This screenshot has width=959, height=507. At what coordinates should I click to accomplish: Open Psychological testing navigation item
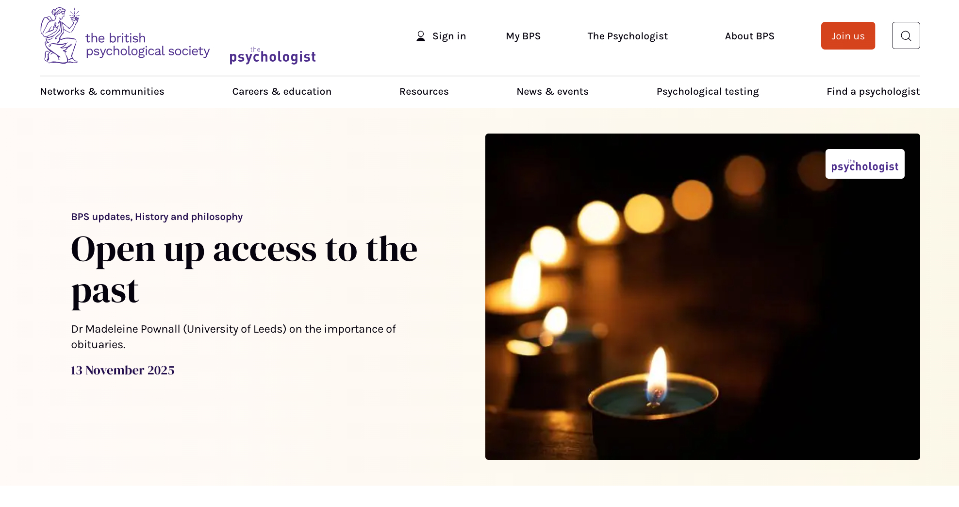tap(708, 91)
